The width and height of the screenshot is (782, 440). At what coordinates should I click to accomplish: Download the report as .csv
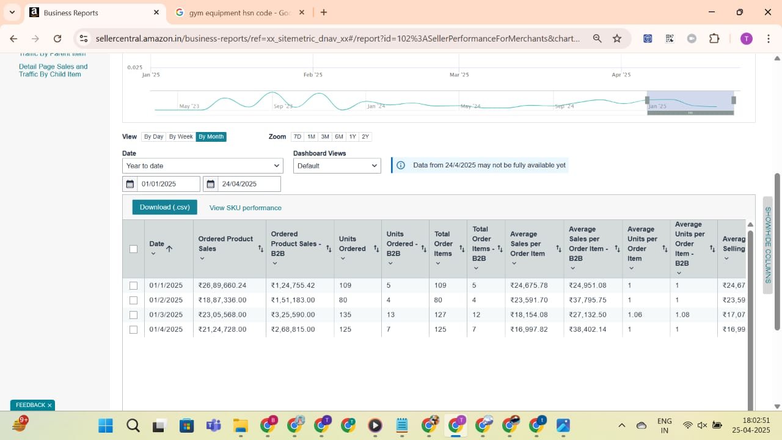pos(164,207)
